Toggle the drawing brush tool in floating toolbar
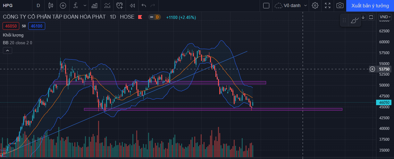 [355, 20]
